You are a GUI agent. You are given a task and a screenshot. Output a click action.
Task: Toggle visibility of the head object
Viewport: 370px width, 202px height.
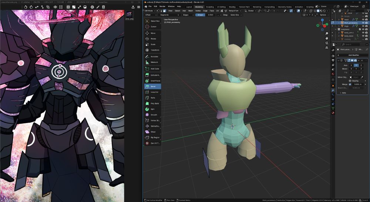(363, 20)
